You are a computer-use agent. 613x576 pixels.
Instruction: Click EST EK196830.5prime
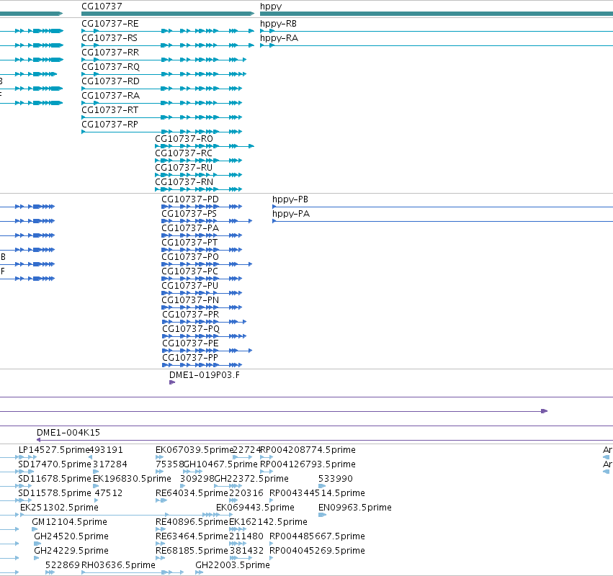(x=132, y=479)
